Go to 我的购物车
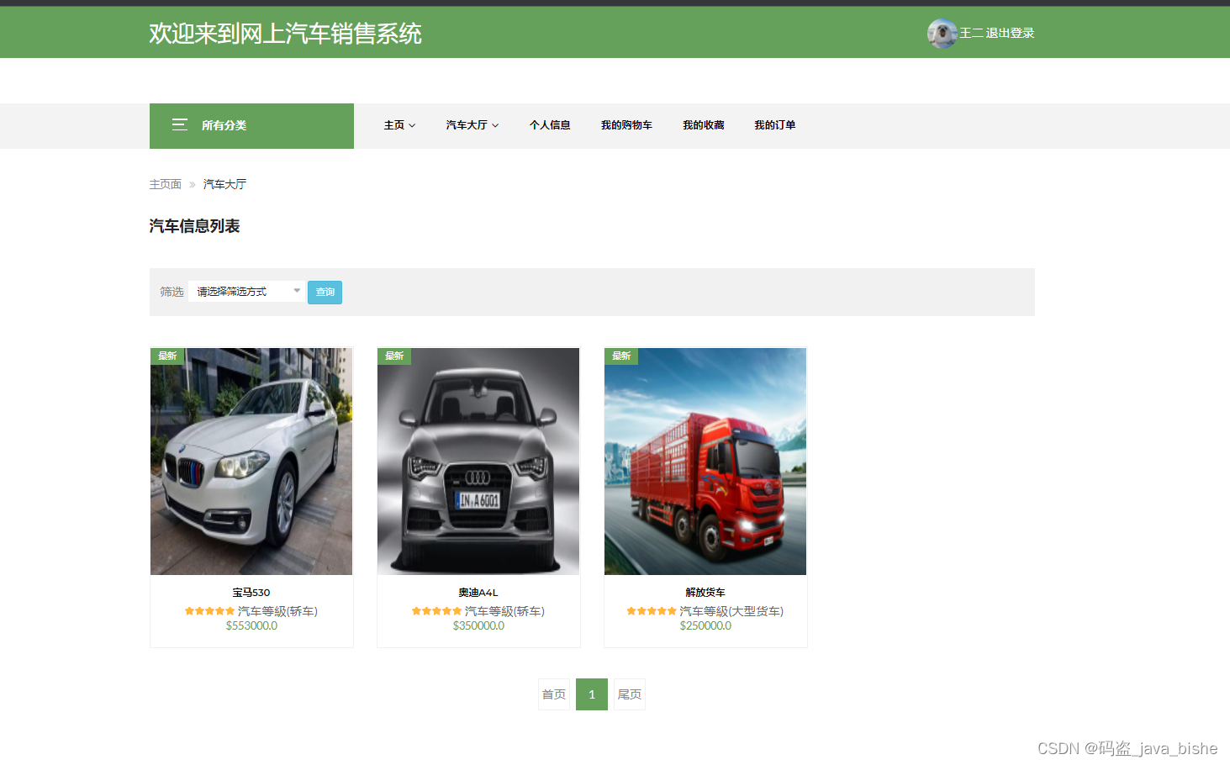The height and width of the screenshot is (765, 1230). 626,125
